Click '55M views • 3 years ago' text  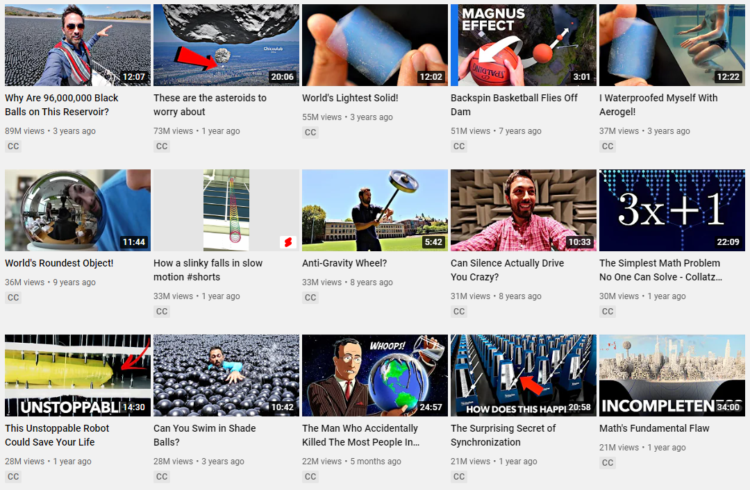tap(347, 117)
